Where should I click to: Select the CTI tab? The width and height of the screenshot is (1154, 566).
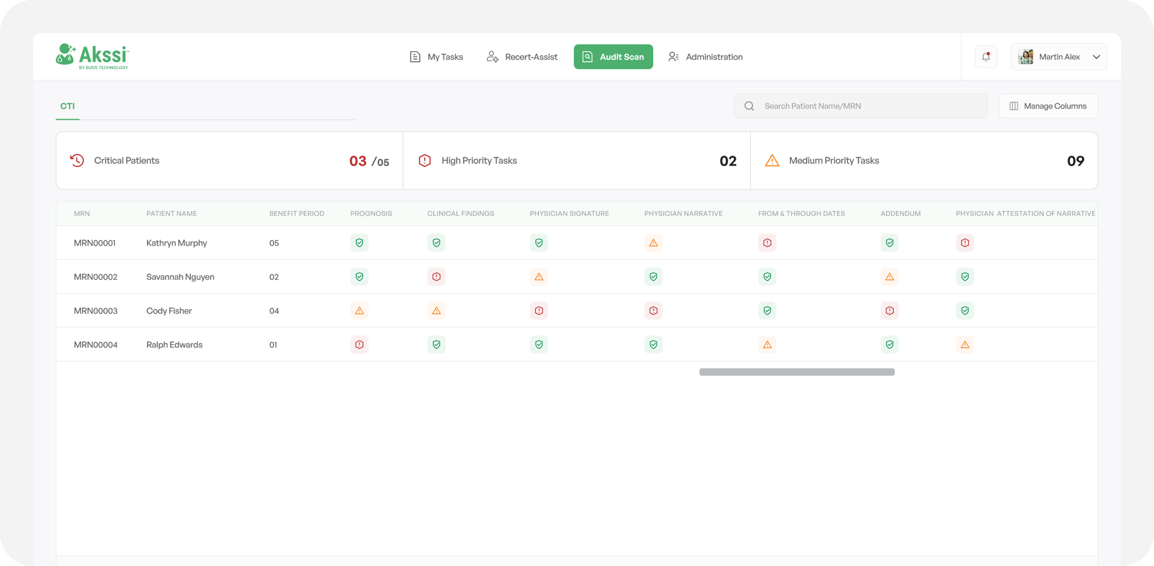[68, 106]
